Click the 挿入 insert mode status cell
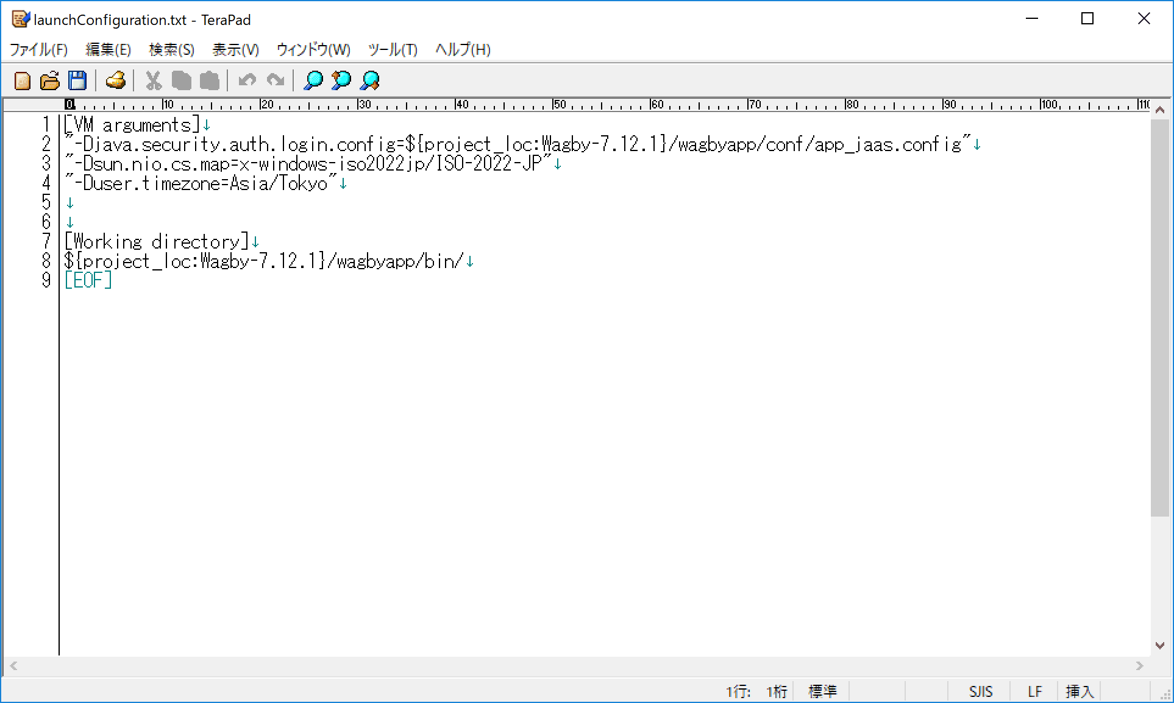The image size is (1174, 703). (1080, 691)
